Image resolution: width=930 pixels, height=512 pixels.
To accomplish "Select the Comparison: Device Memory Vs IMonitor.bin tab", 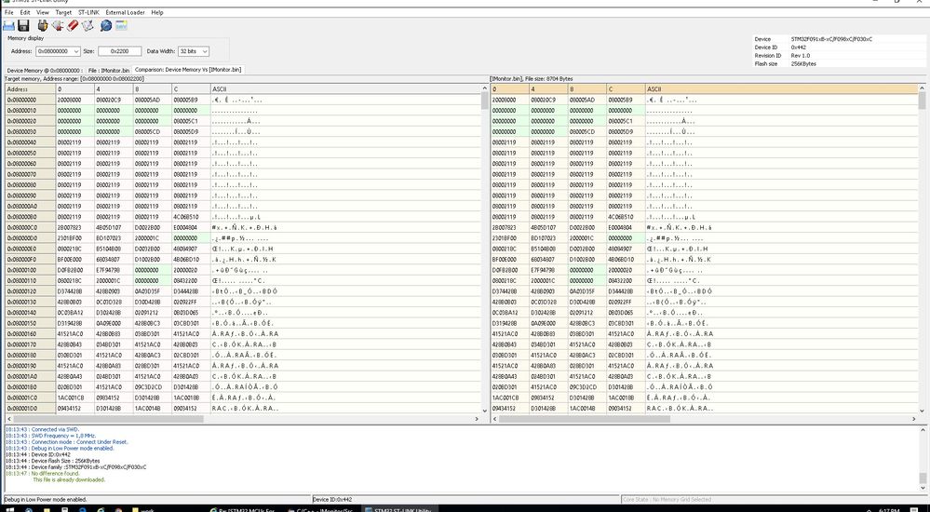I will tap(188, 70).
